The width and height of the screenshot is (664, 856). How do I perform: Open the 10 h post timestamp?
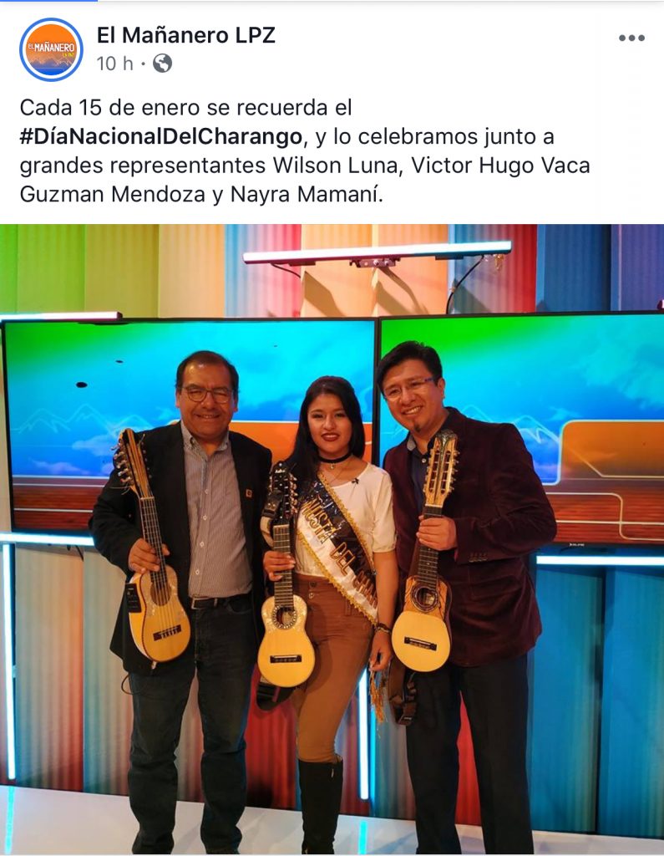tap(114, 64)
